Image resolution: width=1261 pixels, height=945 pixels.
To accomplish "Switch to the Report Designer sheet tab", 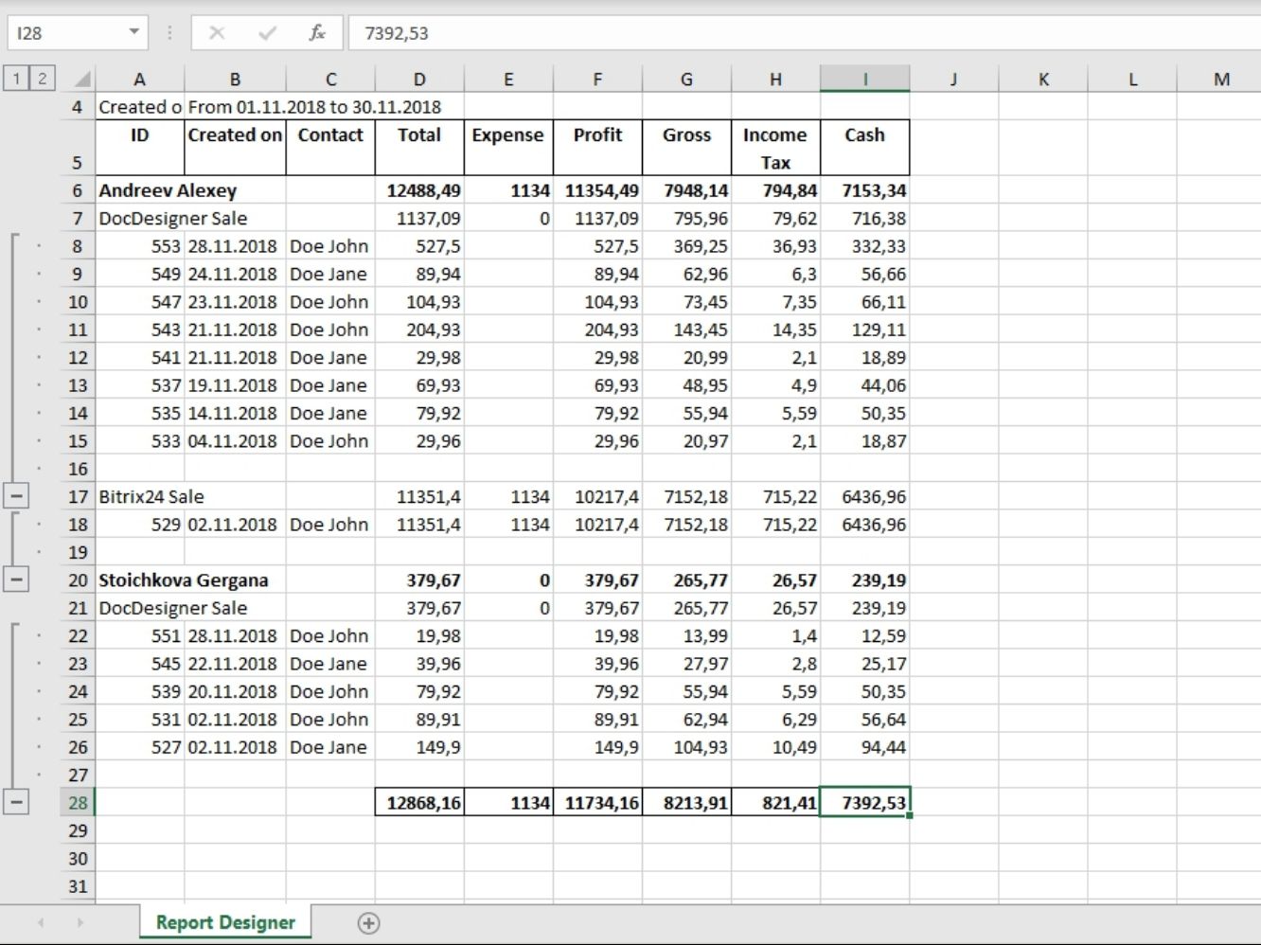I will (x=225, y=922).
